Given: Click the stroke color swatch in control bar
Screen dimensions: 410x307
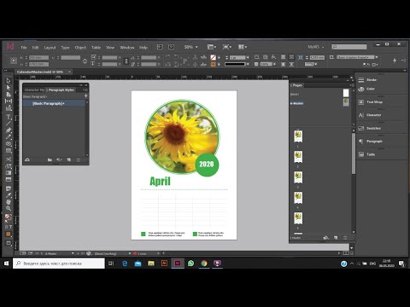Looking at the screenshot, I should pyautogui.click(x=213, y=64).
